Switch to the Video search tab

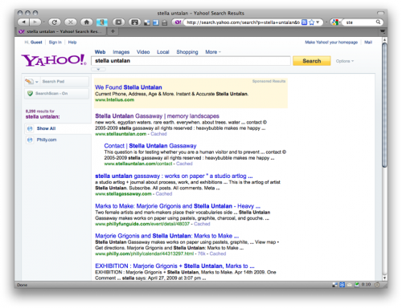[143, 52]
